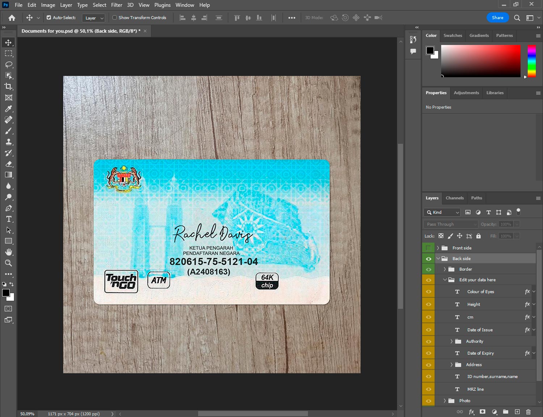Image resolution: width=543 pixels, height=417 pixels.
Task: Switch to the Channels tab
Action: [454, 198]
